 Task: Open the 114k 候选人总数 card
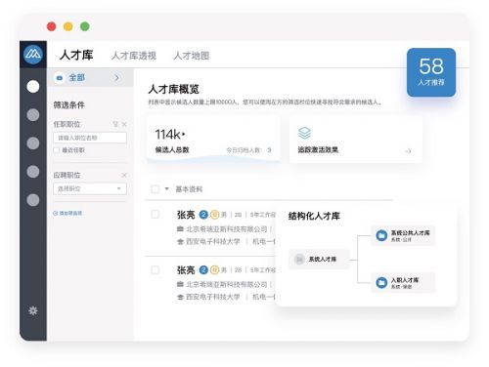point(213,139)
